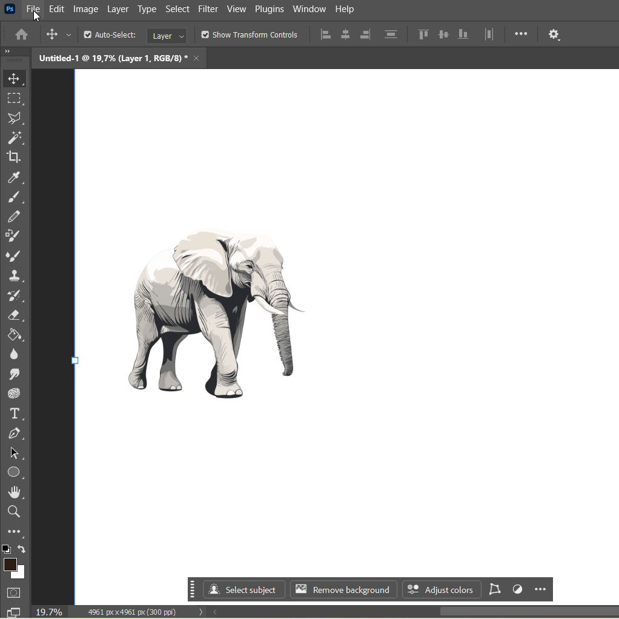619x619 pixels.
Task: Toggle the Auto-Select checkbox
Action: [x=88, y=35]
